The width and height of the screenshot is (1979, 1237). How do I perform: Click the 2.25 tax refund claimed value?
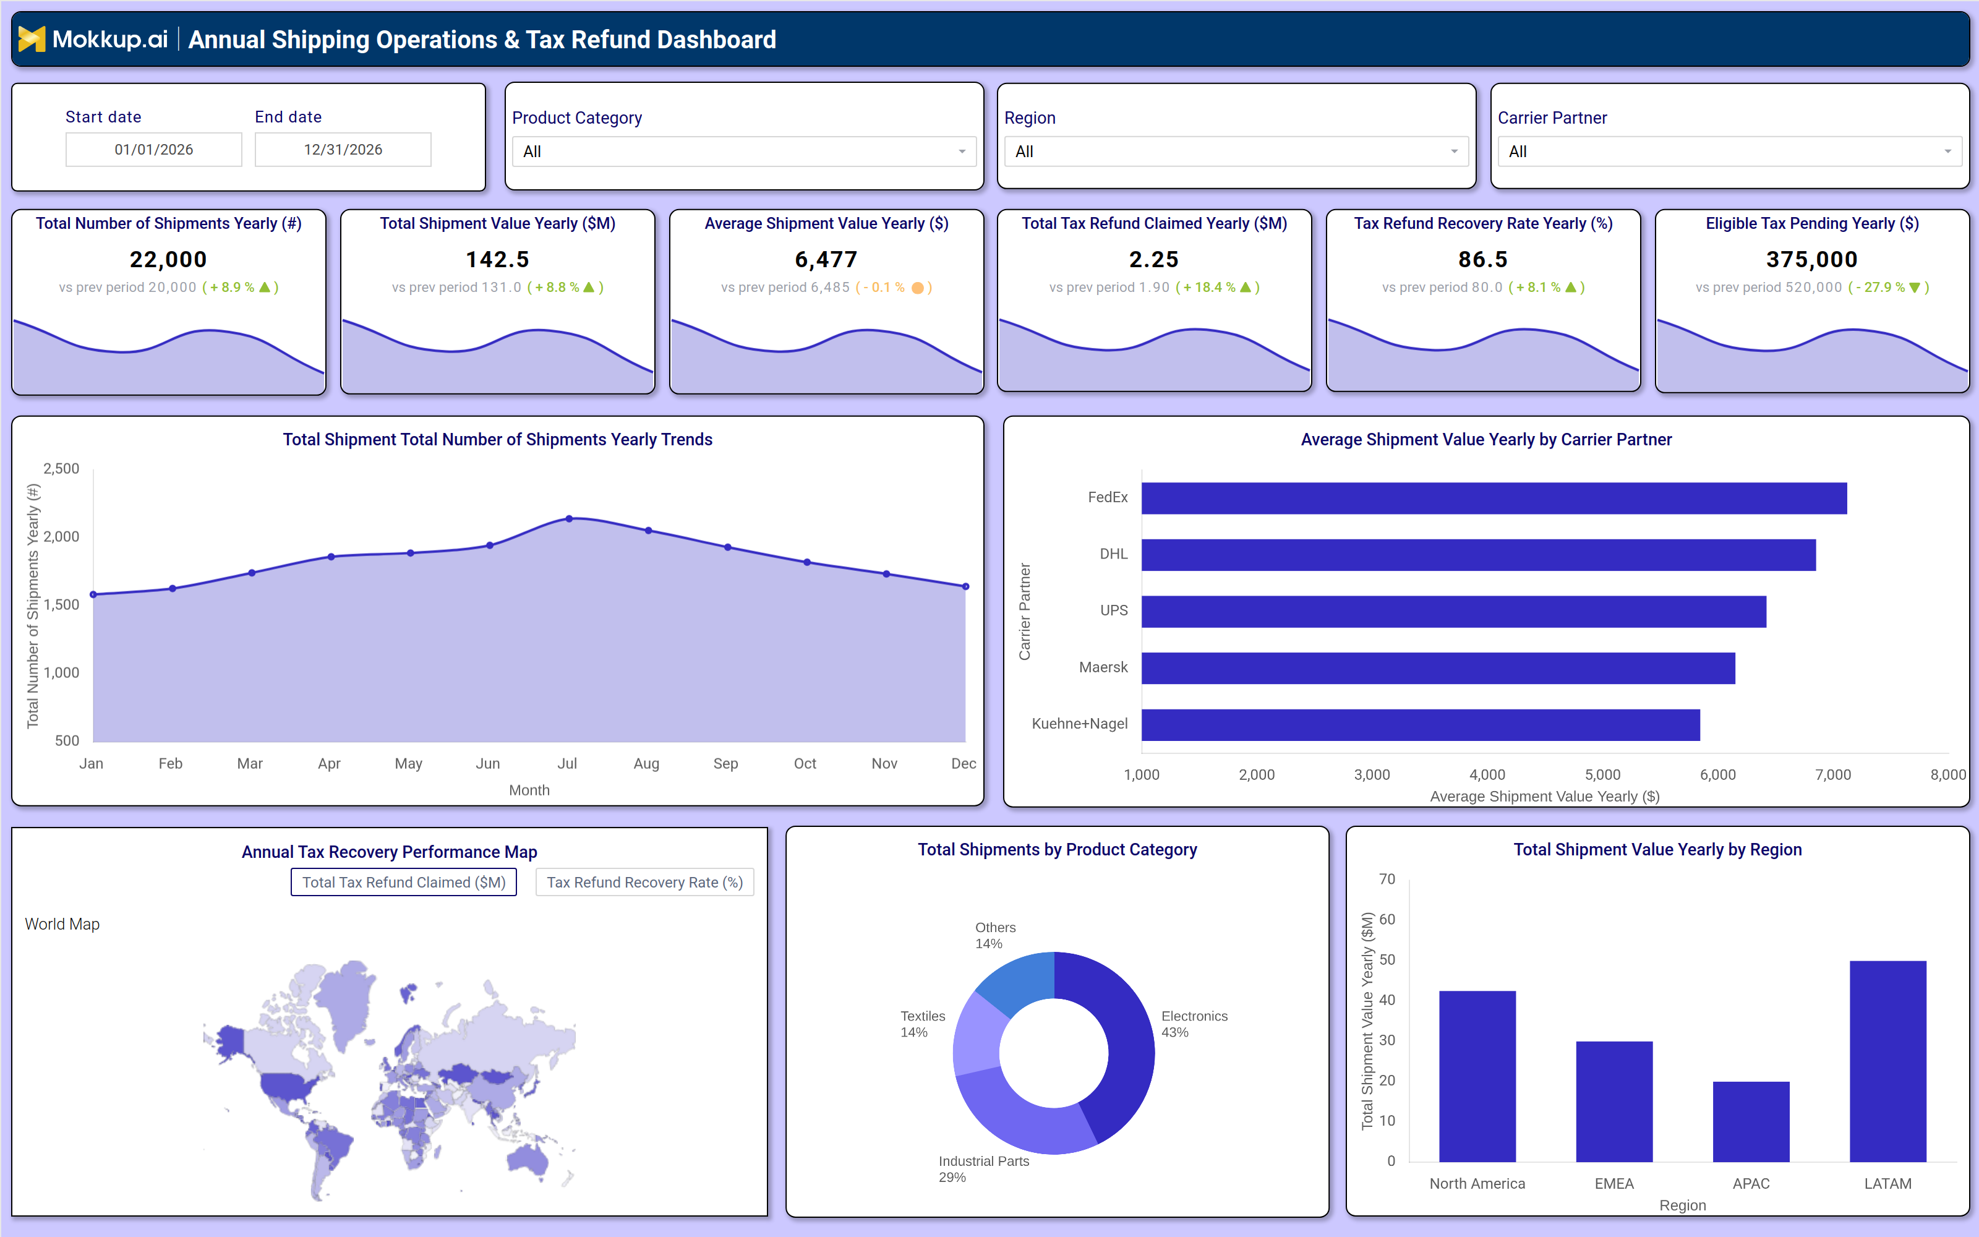pyautogui.click(x=1154, y=259)
